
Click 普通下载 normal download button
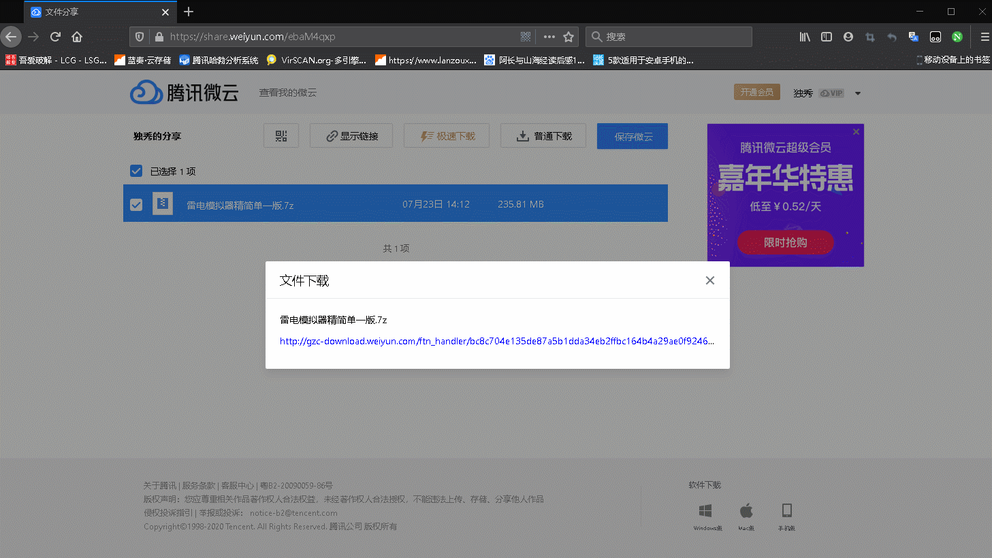pos(543,136)
